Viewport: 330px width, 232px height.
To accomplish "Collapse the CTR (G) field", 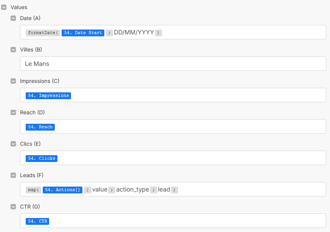I will (x=13, y=207).
